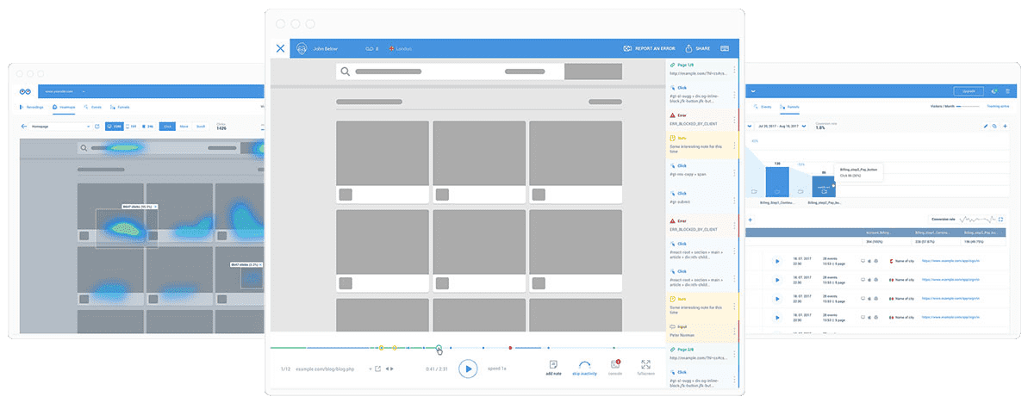Viewport: 1034px width, 409px height.
Task: Open the Recordings tab in the heatmap window
Action: coord(32,108)
